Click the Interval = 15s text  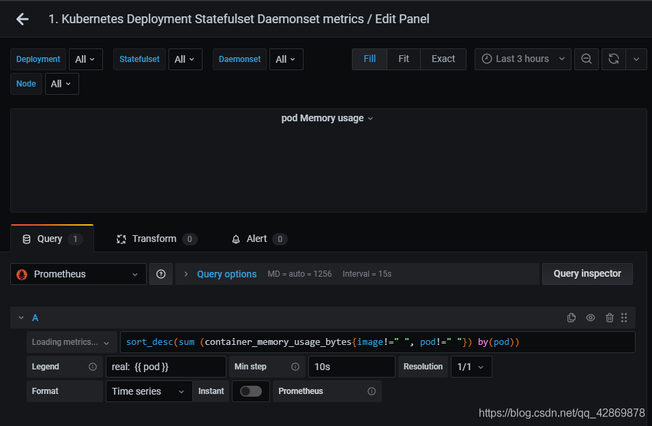coord(367,274)
